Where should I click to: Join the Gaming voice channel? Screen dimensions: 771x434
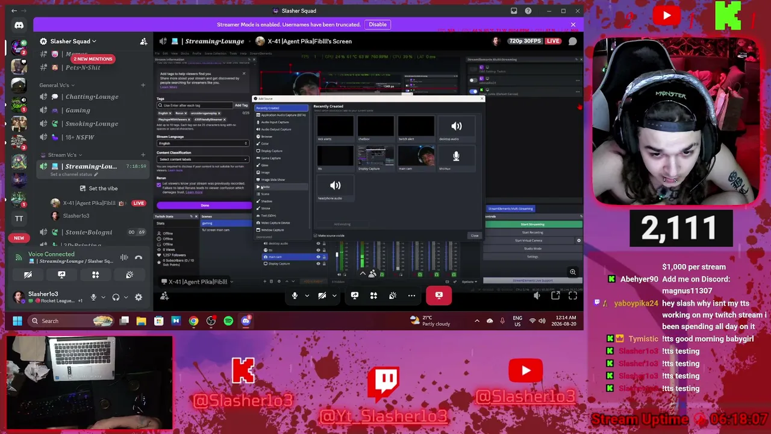[92, 110]
